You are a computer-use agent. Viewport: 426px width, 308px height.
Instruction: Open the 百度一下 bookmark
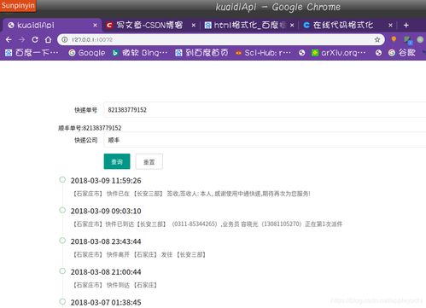[32, 53]
